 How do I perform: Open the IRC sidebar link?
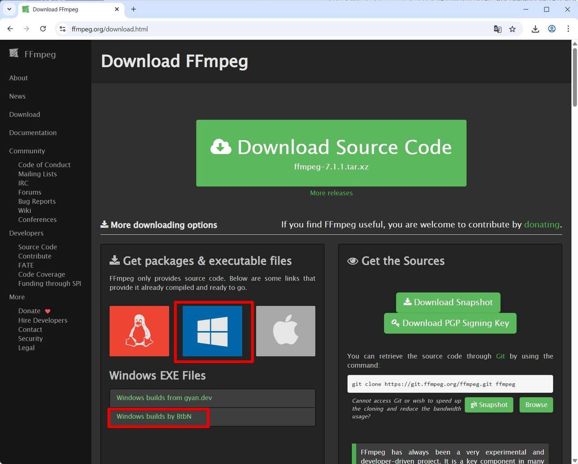(23, 183)
